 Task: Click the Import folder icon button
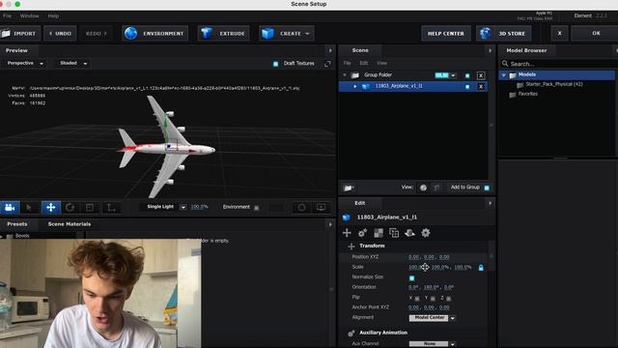[19, 34]
